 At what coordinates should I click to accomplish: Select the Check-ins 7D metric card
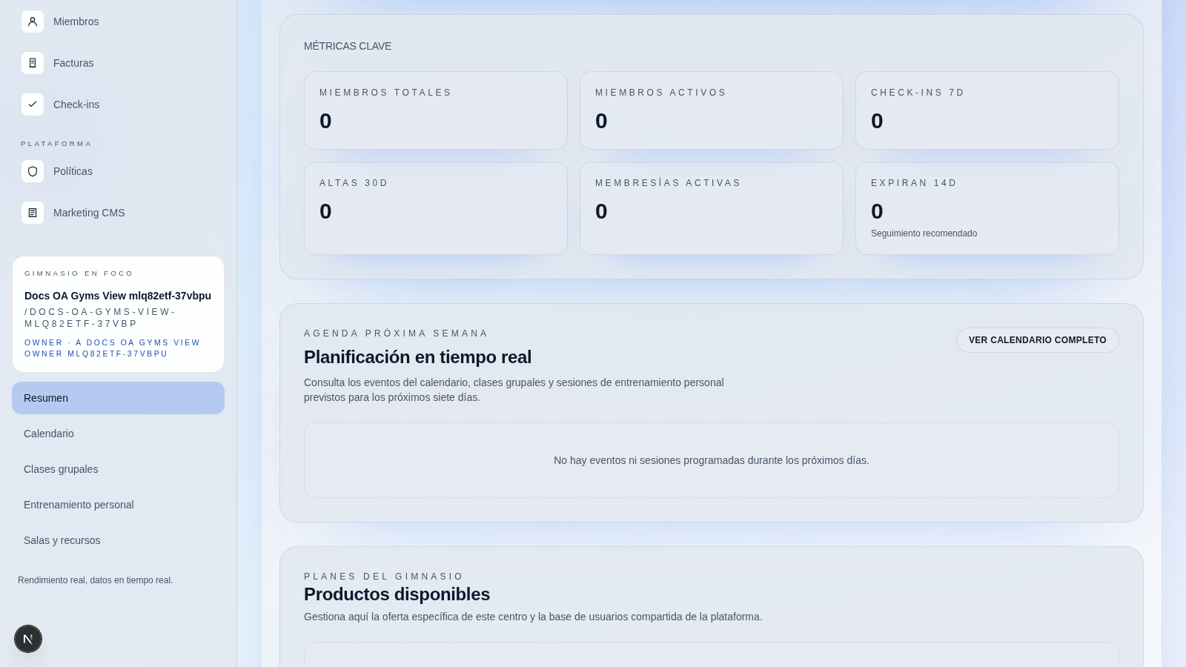coord(987,110)
